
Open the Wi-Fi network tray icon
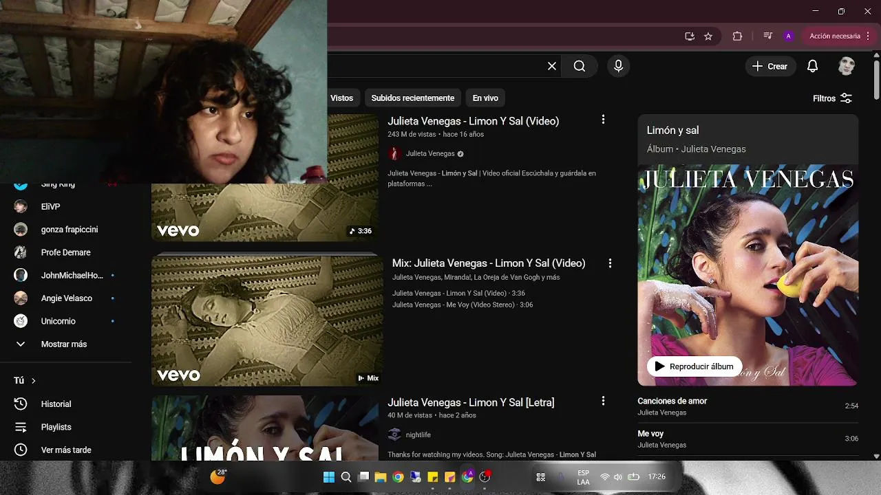pos(605,477)
